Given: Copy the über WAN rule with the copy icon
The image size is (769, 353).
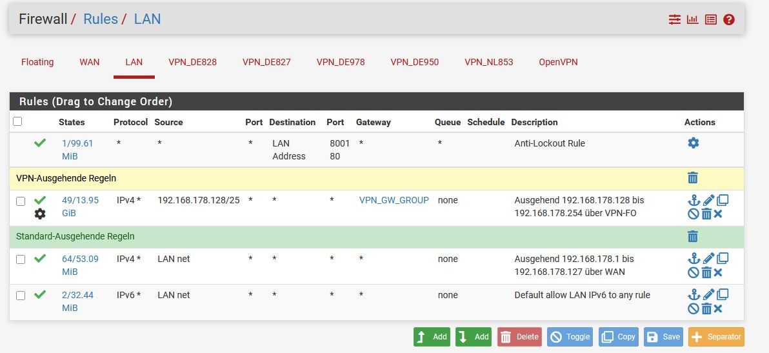Looking at the screenshot, I should 723,258.
